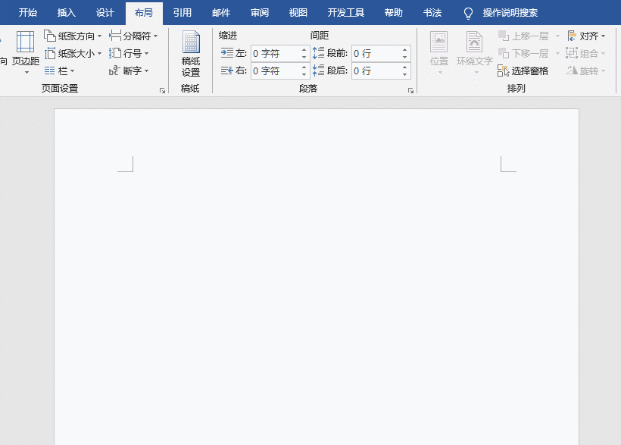Click the 下移一层 send backward button
621x445 pixels.
(523, 53)
